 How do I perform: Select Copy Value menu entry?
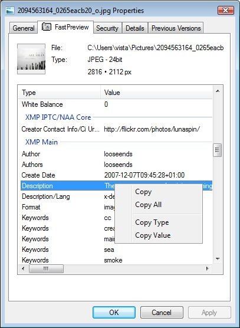click(x=153, y=235)
